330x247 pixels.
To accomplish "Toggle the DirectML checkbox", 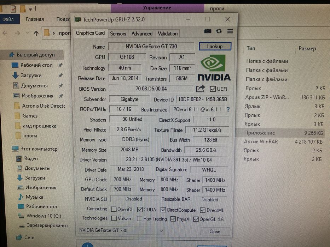I will (x=203, y=210).
